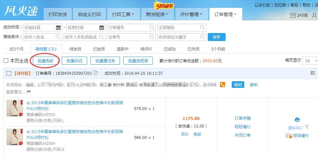Open the HZ004 product title link
Image resolution: width=318 pixels, height=155 pixels.
click(x=75, y=135)
